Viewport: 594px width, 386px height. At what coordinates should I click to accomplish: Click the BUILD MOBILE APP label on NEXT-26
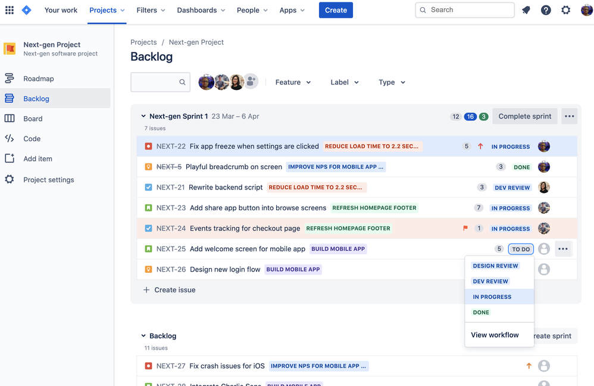293,269
